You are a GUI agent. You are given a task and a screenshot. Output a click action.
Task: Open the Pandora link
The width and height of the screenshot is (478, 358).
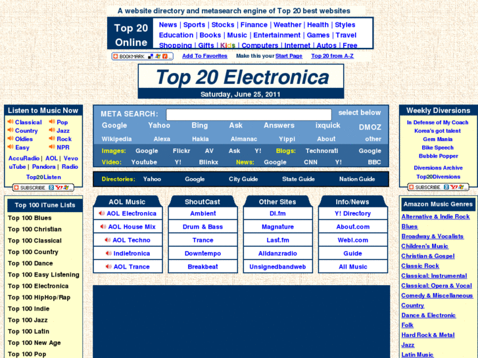(44, 167)
